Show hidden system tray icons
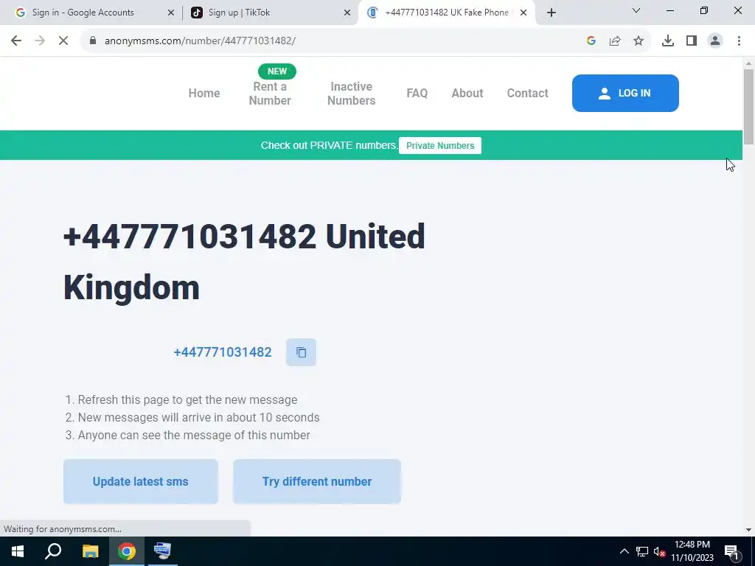755x566 pixels. point(624,551)
